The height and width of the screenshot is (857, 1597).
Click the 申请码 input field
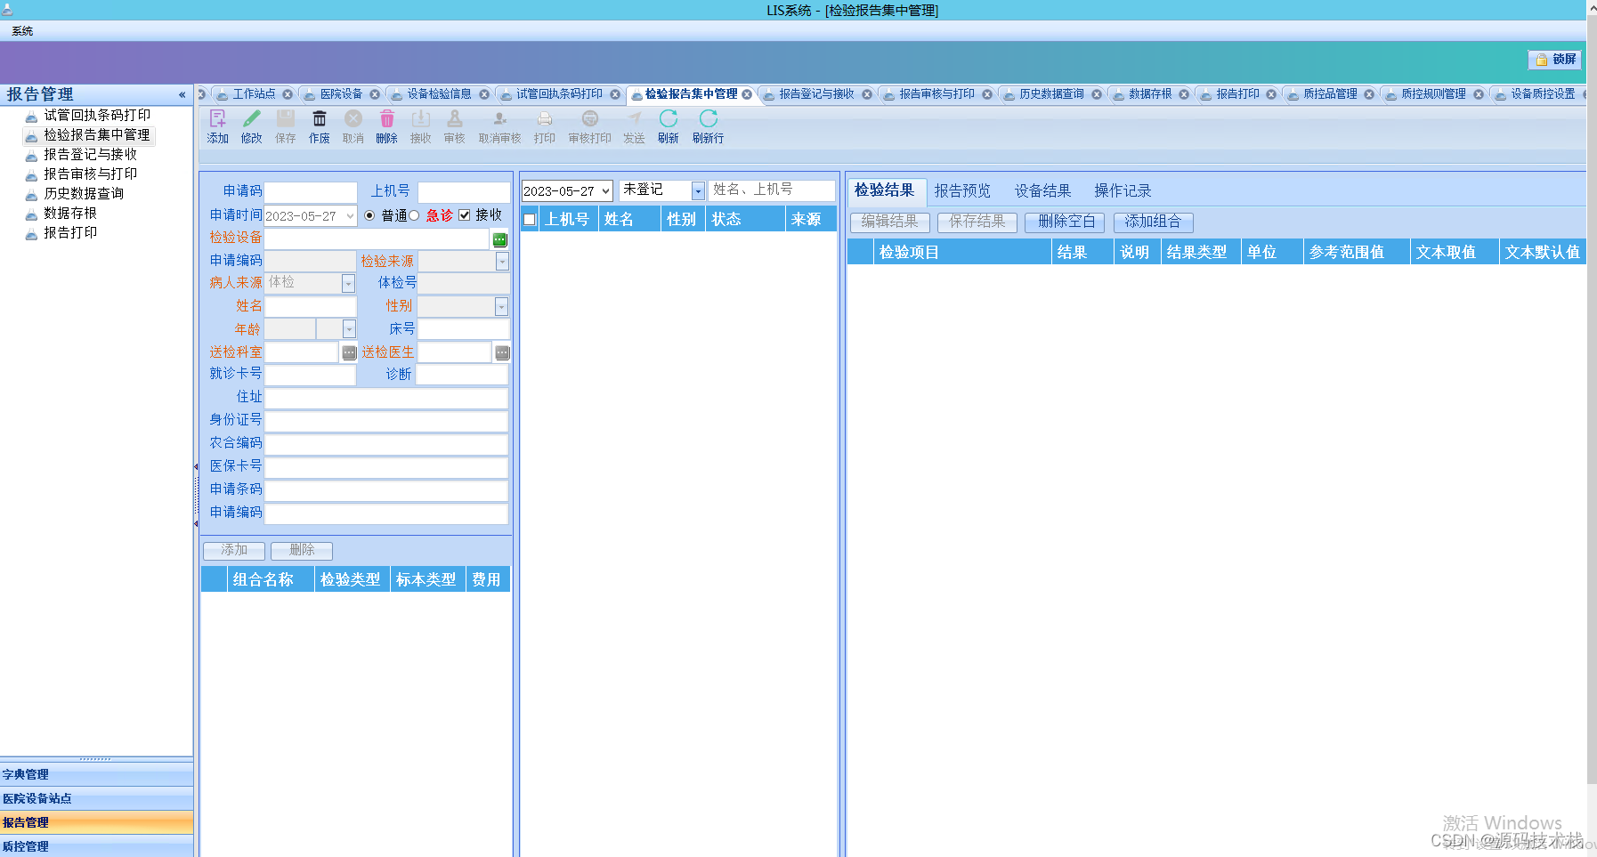pos(311,192)
